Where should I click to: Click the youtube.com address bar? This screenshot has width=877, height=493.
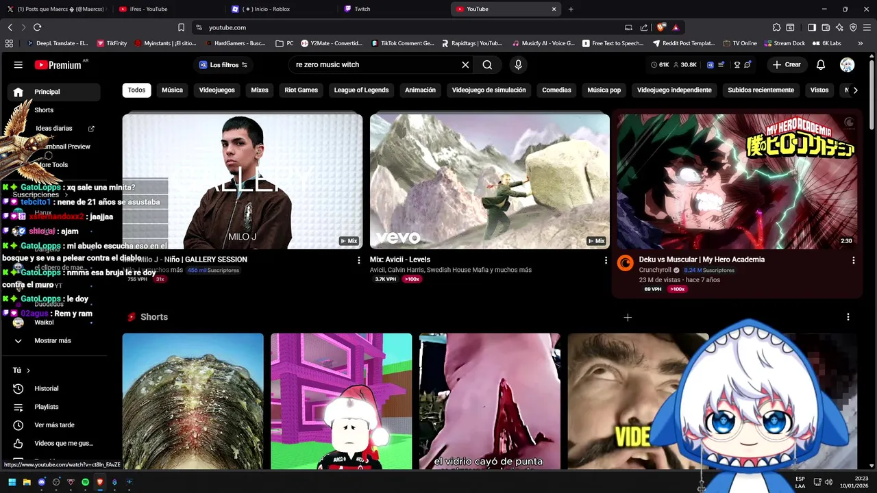coord(411,27)
